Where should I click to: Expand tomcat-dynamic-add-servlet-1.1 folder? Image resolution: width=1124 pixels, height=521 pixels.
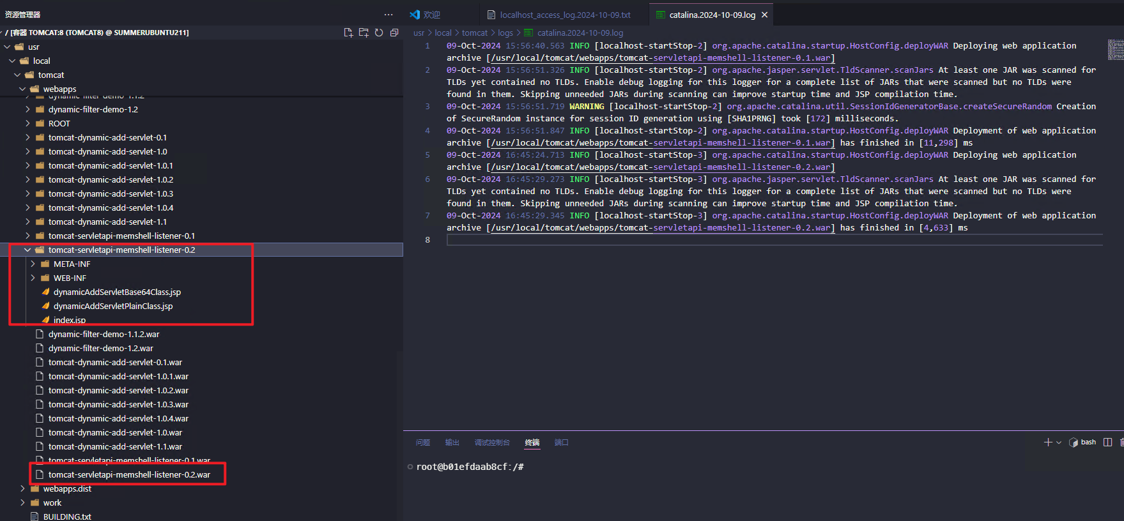click(x=28, y=222)
